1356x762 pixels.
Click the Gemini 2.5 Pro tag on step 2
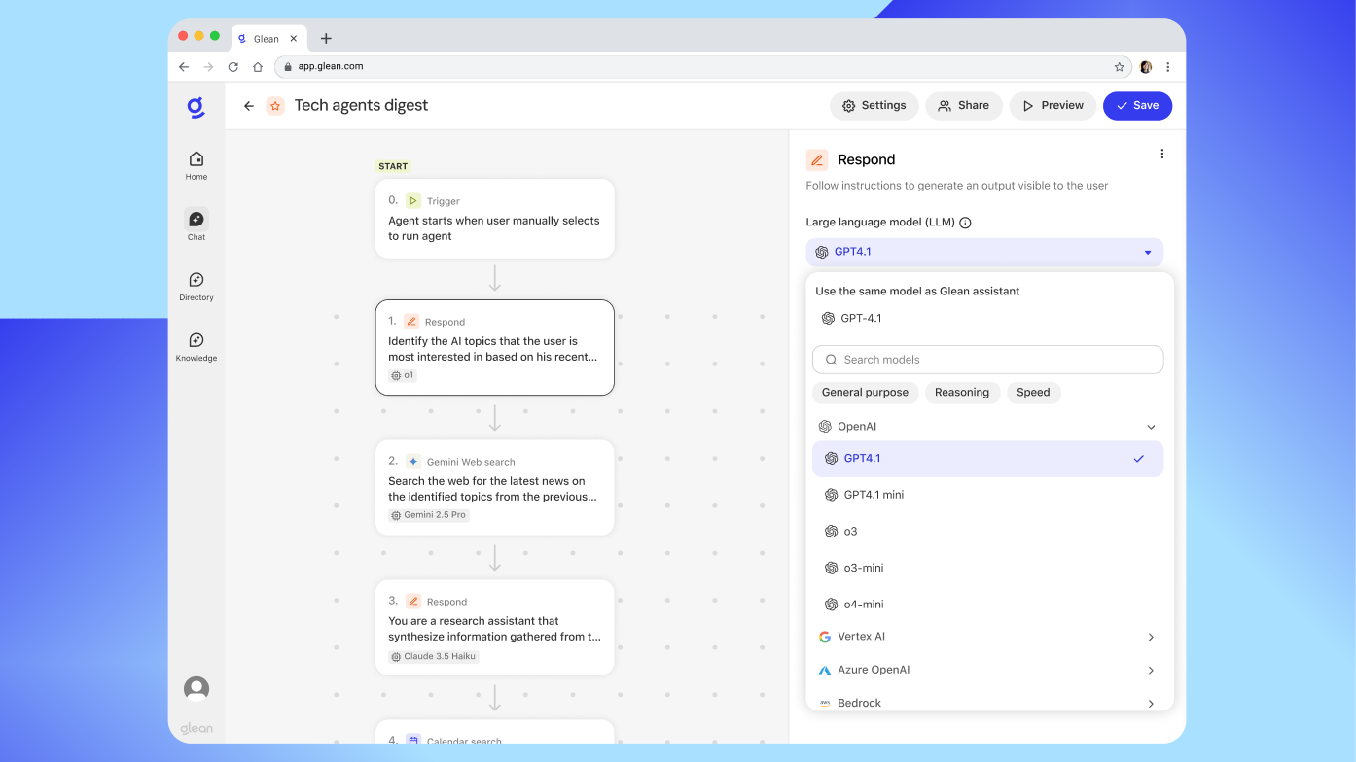[429, 515]
